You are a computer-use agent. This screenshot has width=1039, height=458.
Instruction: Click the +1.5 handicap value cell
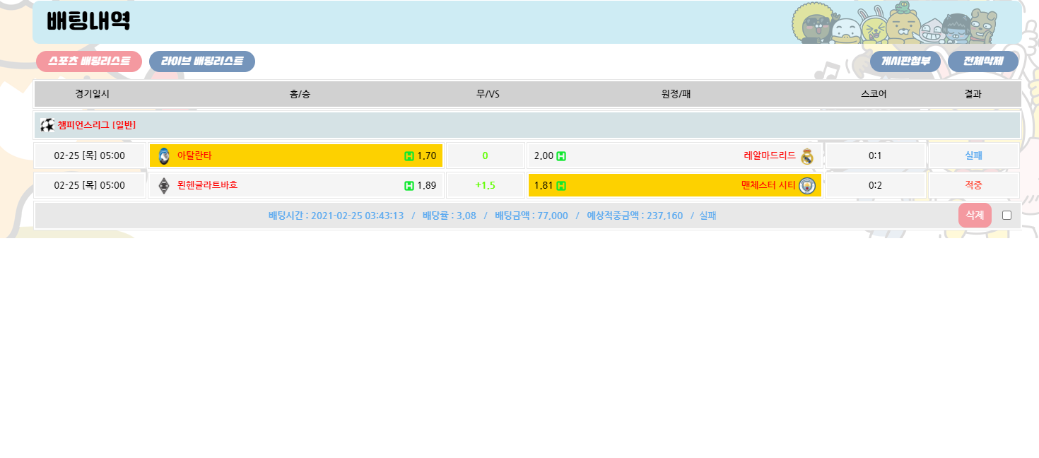tap(485, 185)
